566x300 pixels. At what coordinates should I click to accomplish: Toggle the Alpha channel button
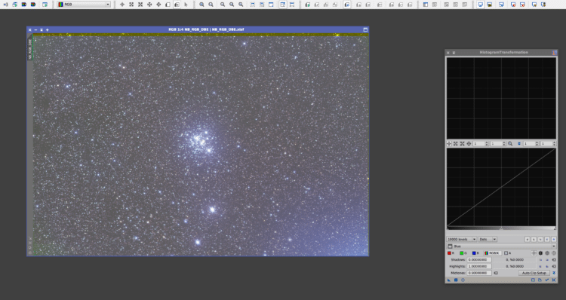coord(508,253)
